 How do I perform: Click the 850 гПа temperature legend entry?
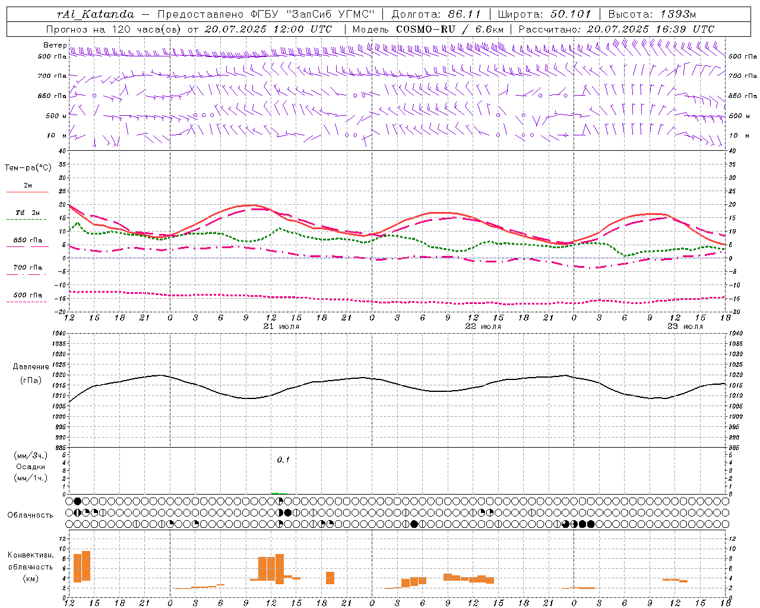(x=27, y=240)
